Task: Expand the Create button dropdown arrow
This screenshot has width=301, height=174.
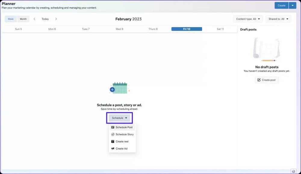Action: coord(293,5)
